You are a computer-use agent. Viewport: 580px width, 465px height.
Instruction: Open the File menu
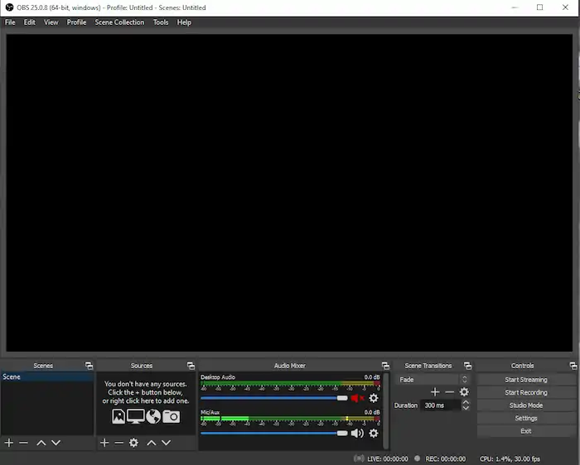(10, 22)
